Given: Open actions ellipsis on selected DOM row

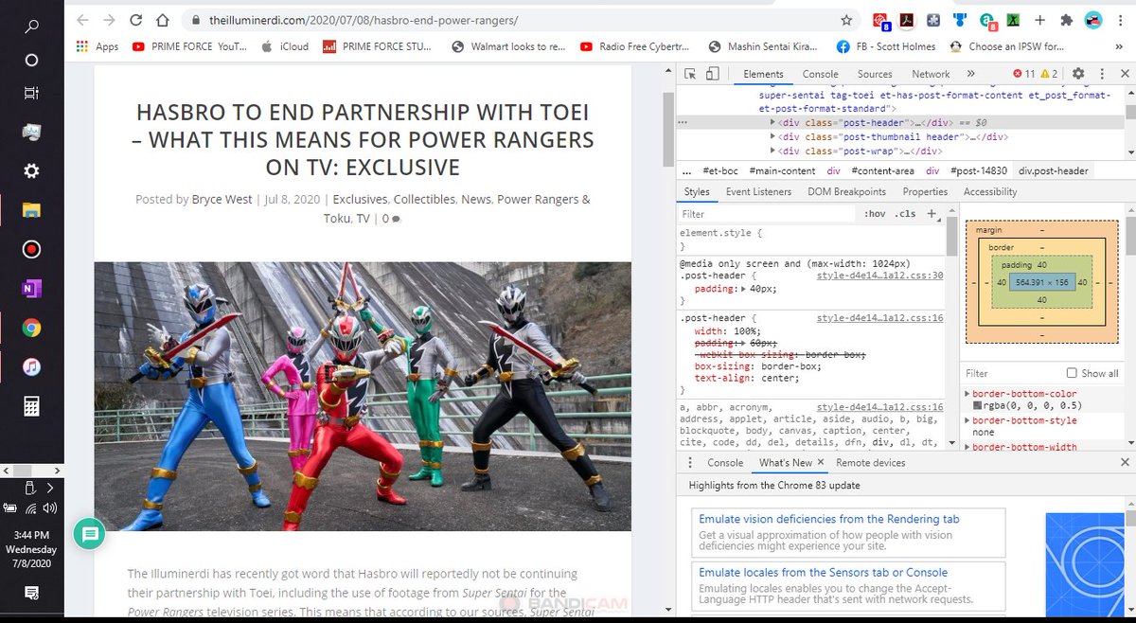Looking at the screenshot, I should click(x=683, y=123).
